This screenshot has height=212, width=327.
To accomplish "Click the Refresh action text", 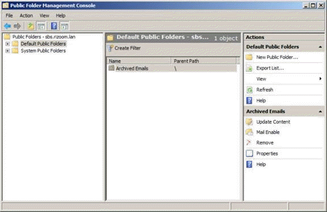I will click(265, 90).
